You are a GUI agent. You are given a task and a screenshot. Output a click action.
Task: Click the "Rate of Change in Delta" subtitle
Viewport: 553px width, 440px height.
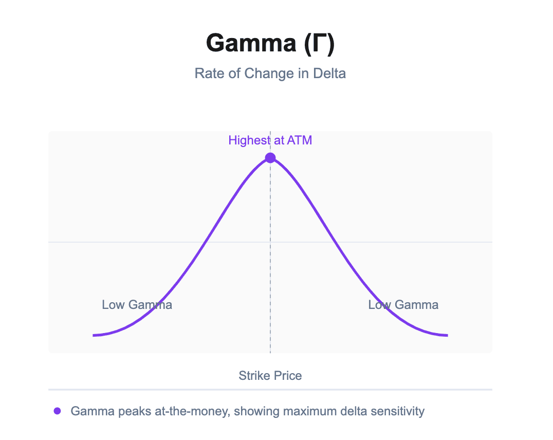coord(270,74)
